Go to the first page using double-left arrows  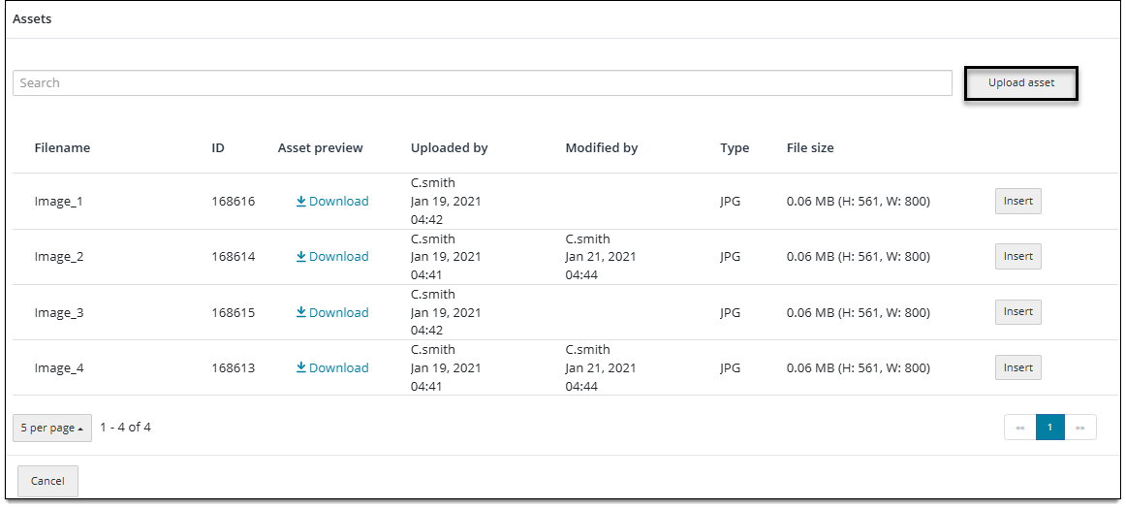[x=1019, y=427]
